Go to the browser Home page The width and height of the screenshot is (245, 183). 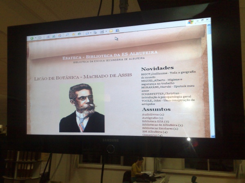(60, 36)
